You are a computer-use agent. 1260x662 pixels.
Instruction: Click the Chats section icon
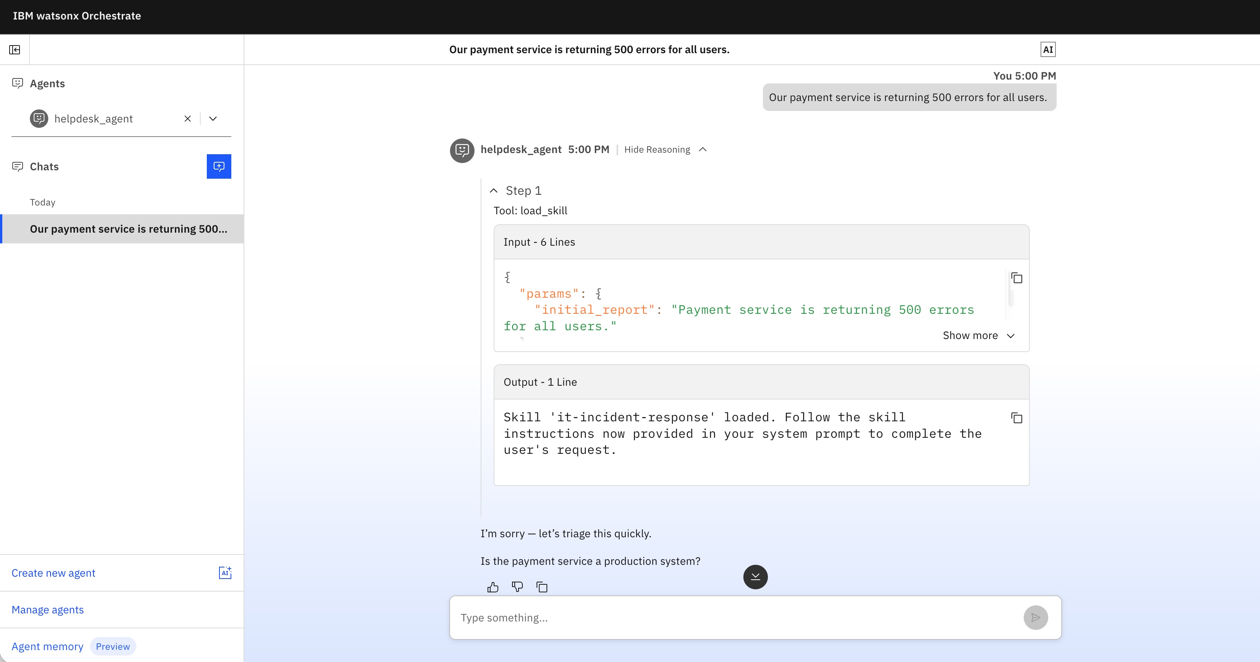[x=18, y=166]
